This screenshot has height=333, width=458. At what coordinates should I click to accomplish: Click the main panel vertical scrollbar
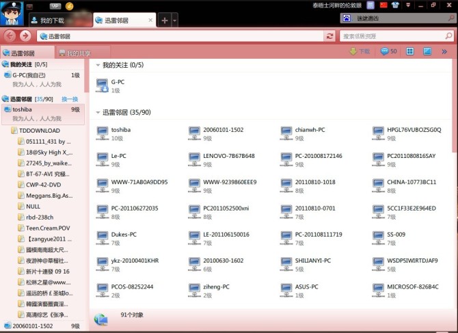455,105
